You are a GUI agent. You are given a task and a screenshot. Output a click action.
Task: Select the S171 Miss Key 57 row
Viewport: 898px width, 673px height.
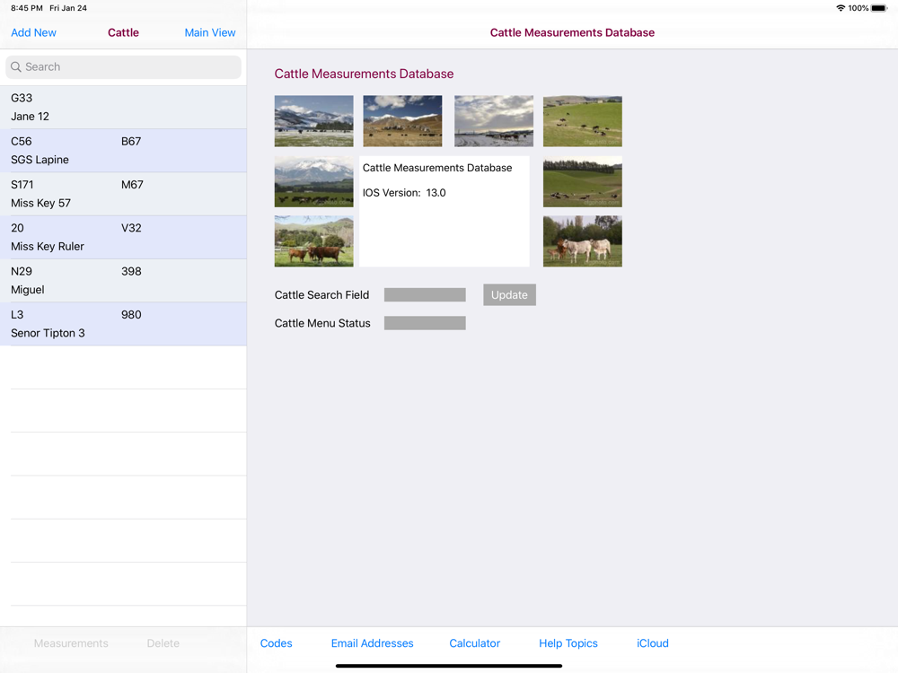(123, 194)
